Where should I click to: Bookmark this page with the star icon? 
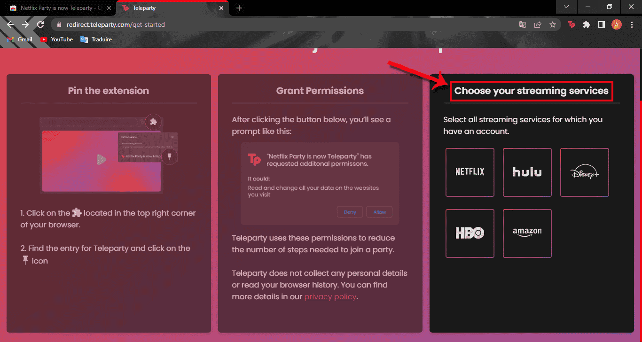[x=553, y=24]
